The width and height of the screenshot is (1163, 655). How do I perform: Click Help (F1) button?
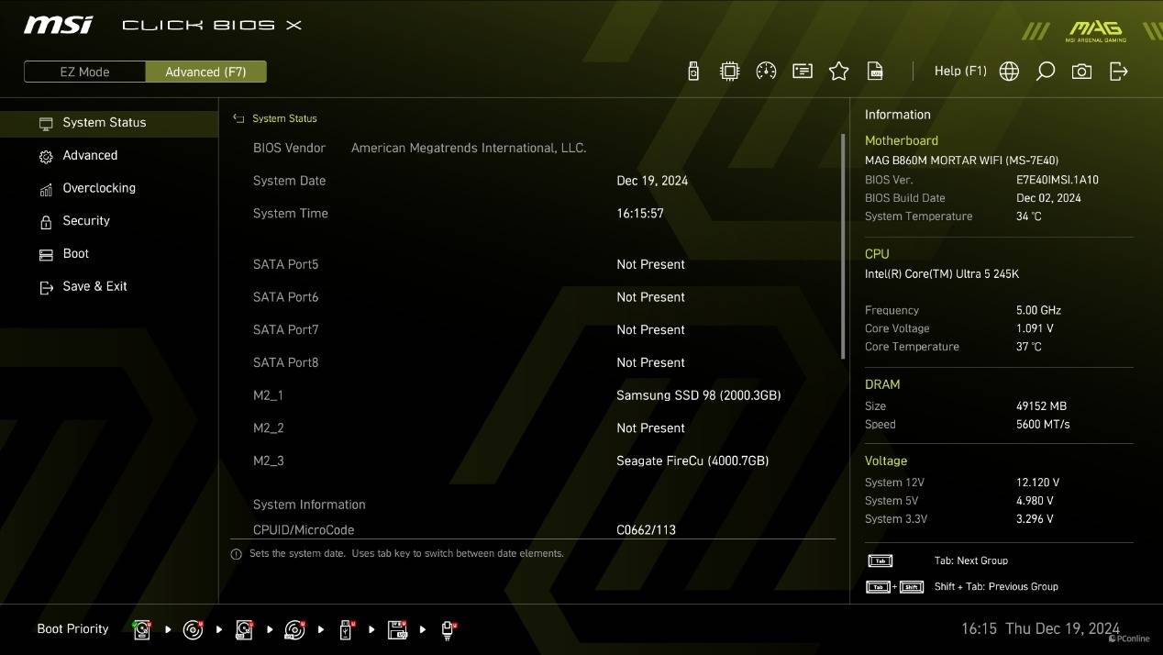point(959,71)
